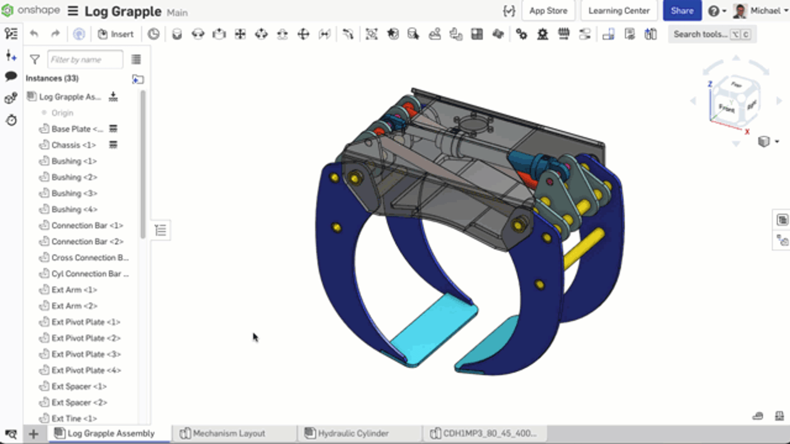The width and height of the screenshot is (790, 444).
Task: Toggle the instance list panel button
Action: 160,230
